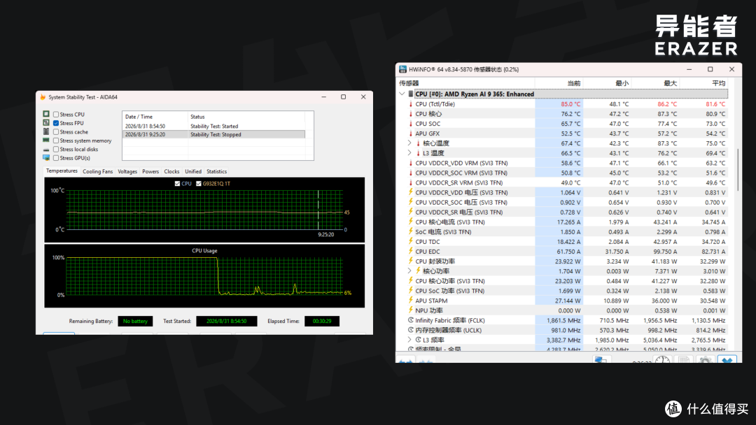This screenshot has width=756, height=425.
Task: Click the No battery status field
Action: click(135, 321)
